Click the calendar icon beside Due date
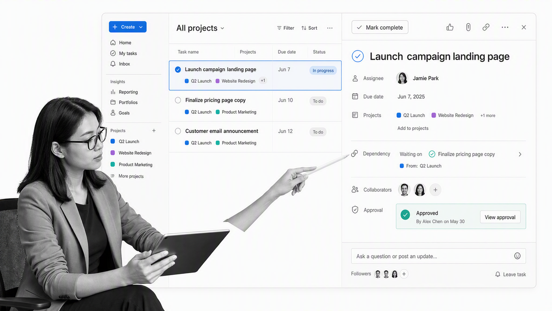Viewport: 552px width, 311px height. 355,96
